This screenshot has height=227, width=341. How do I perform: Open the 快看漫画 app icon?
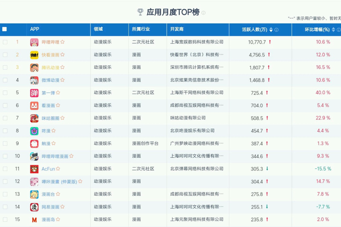pyautogui.click(x=34, y=55)
